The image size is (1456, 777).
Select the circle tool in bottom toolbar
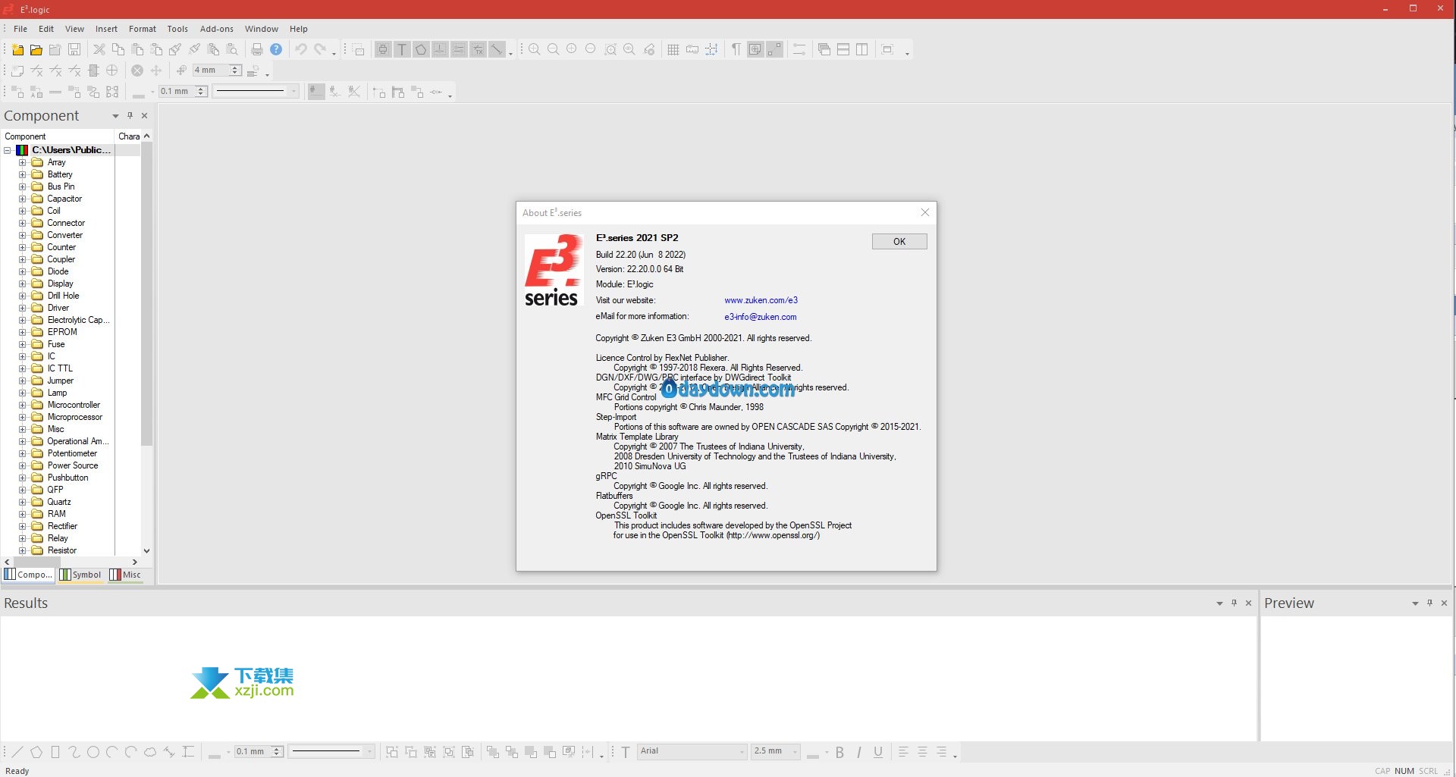[x=93, y=752]
